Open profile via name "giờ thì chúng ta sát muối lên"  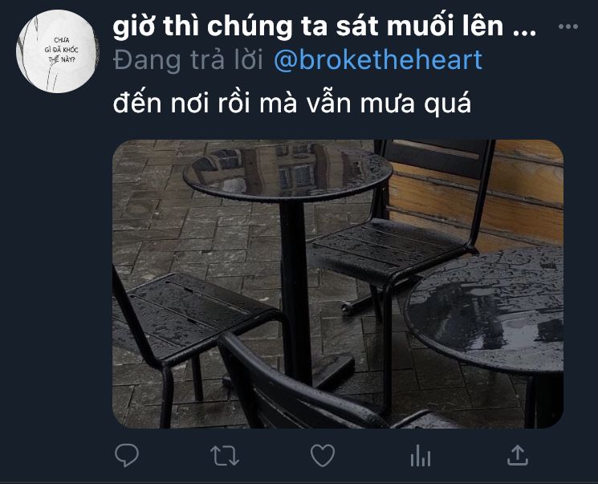point(308,26)
